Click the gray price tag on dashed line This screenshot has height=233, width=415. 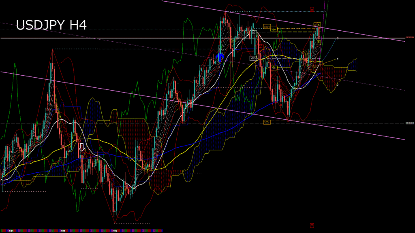coord(410,123)
